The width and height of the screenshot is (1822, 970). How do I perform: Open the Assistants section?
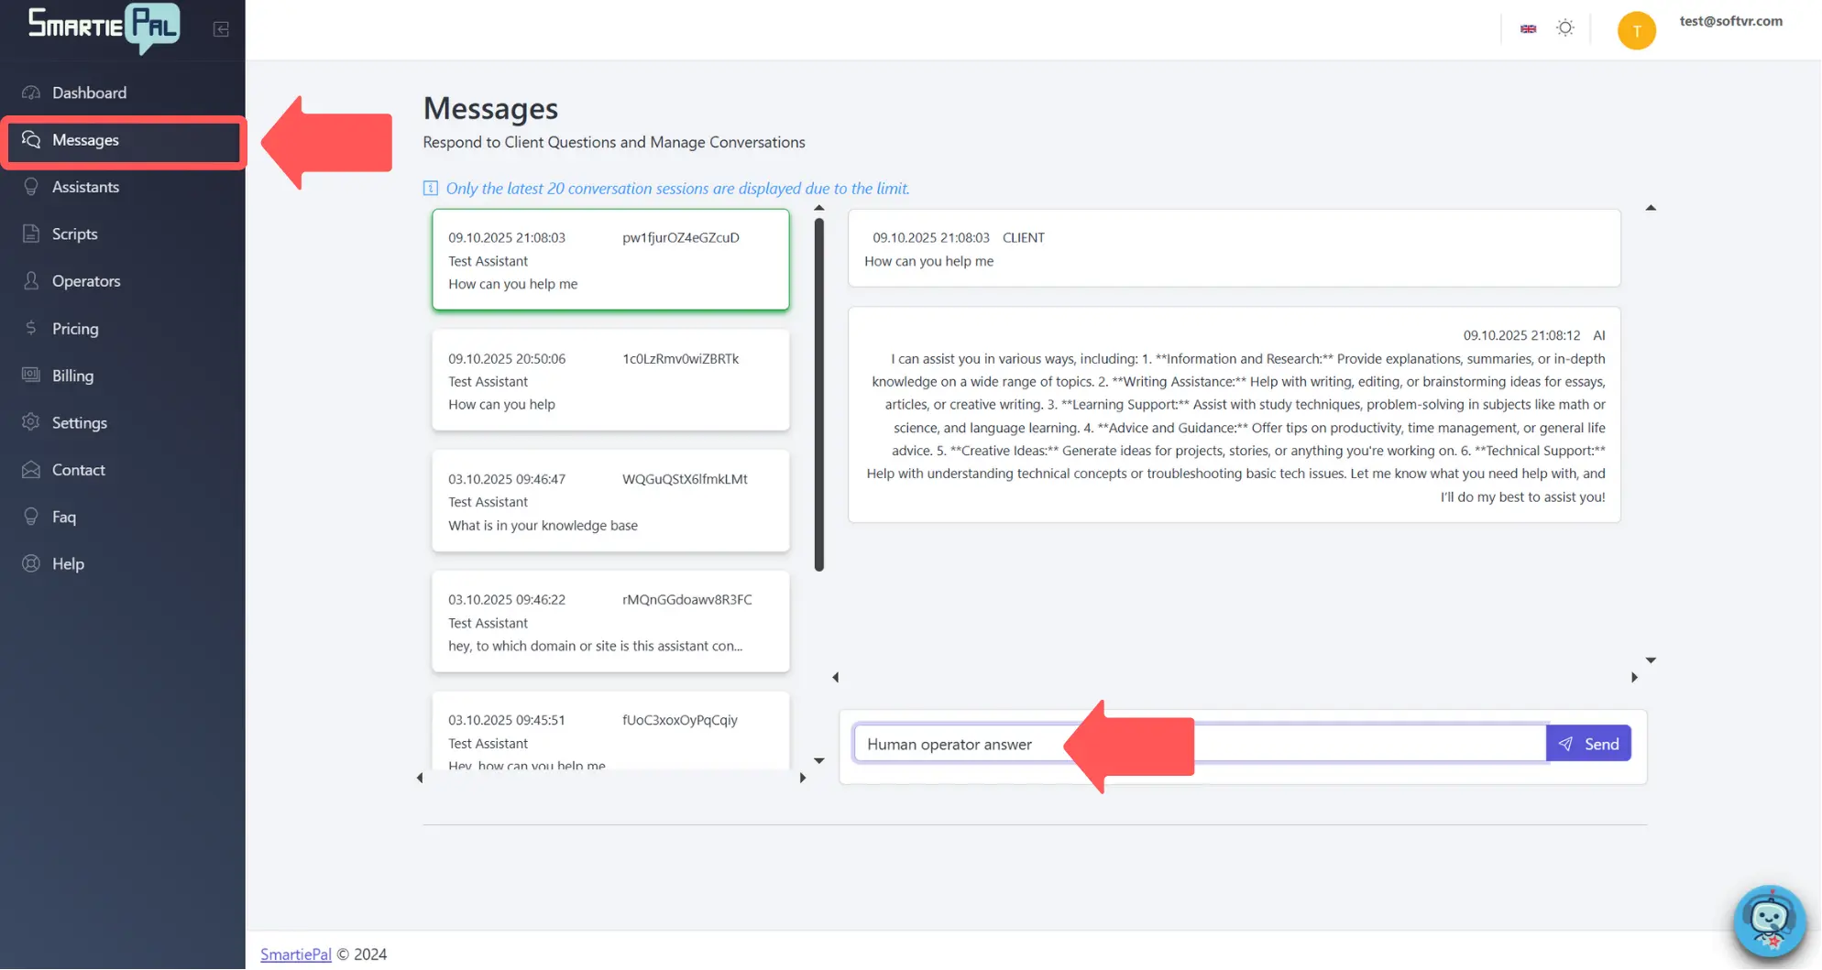(84, 187)
